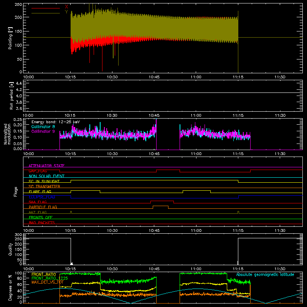This screenshot has width=307, height=307.
Task: Click the Roll period axis title
Action: pyautogui.click(x=11, y=96)
